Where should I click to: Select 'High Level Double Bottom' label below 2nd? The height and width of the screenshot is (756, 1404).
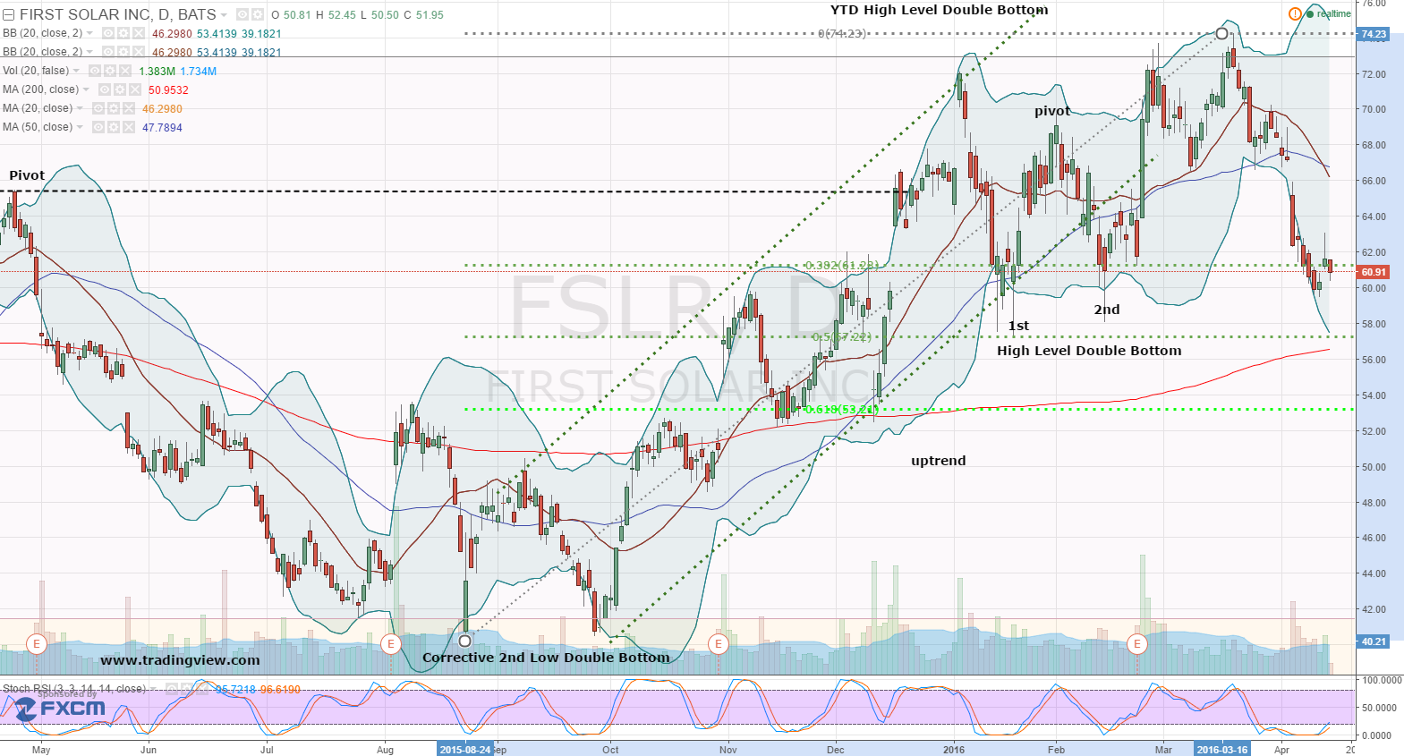tap(1089, 351)
